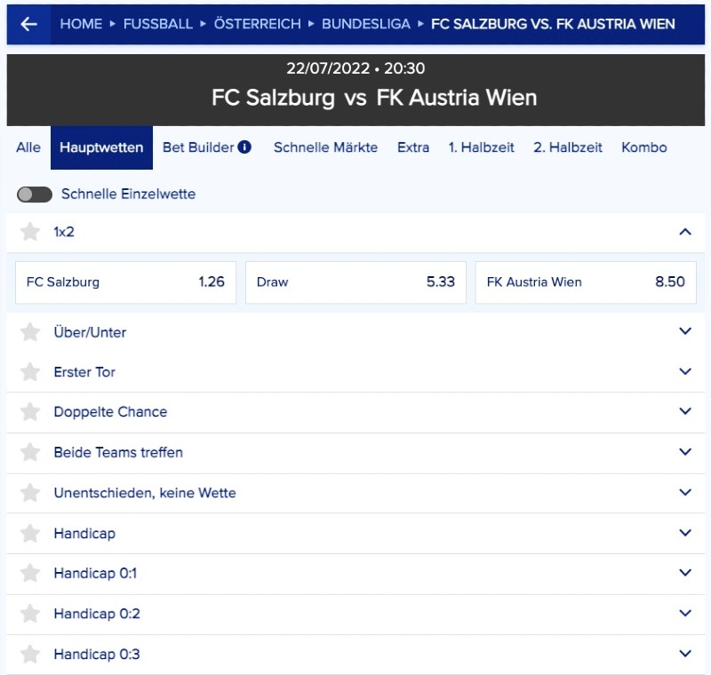Expand the Handicap 0:3 chevron

pyautogui.click(x=685, y=654)
